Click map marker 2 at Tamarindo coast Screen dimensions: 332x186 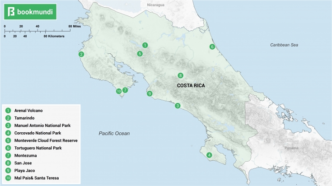pyautogui.click(x=81, y=54)
